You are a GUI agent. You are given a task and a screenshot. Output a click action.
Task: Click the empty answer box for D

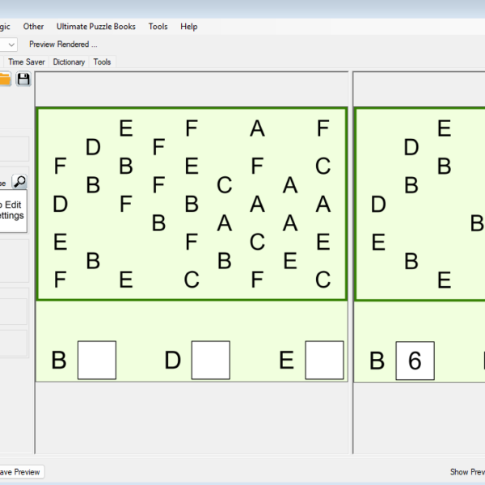210,361
